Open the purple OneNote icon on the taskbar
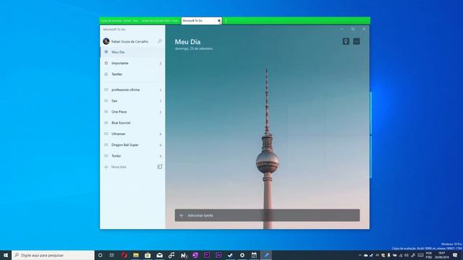Image resolution: width=463 pixels, height=260 pixels. (195, 255)
